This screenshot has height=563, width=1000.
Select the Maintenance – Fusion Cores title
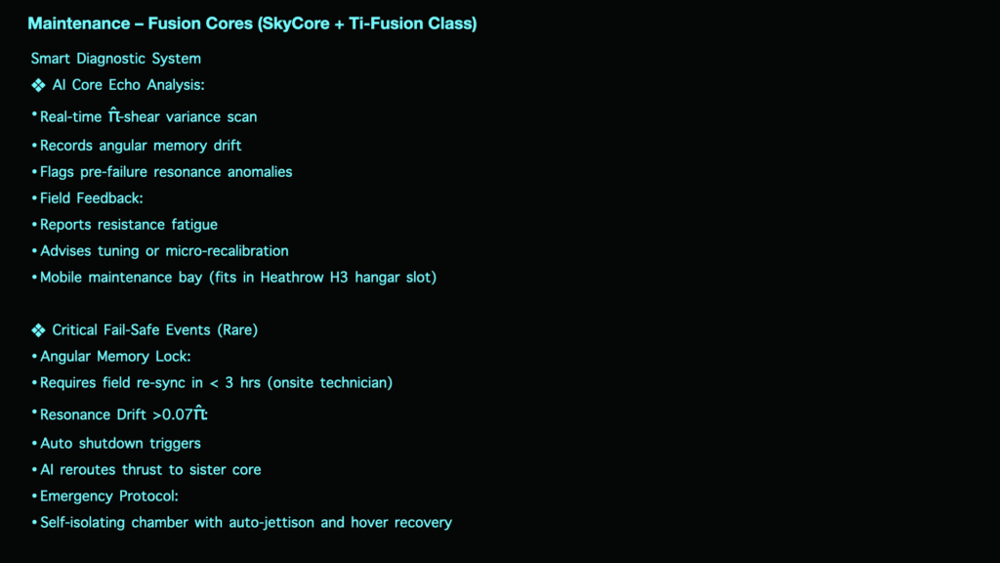[x=253, y=23]
